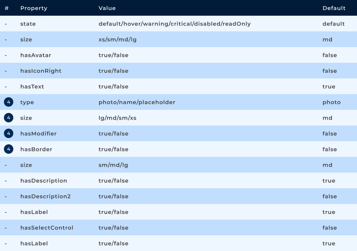The width and height of the screenshot is (357, 251).
Task: Select the state property name
Action: pos(28,24)
